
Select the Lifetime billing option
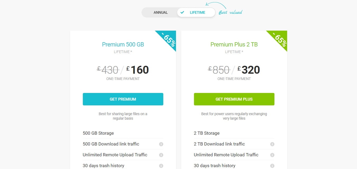[196, 12]
